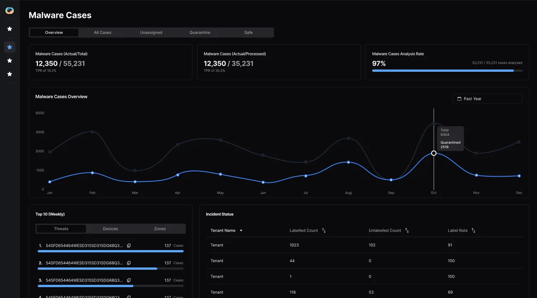This screenshot has height=298, width=537.
Task: Click the Feb point on the gray total line
Action: click(x=92, y=132)
